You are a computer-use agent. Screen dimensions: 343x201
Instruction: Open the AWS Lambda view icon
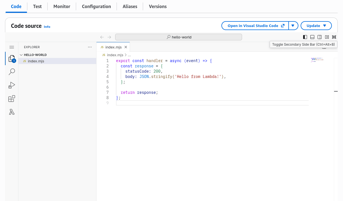click(12, 112)
